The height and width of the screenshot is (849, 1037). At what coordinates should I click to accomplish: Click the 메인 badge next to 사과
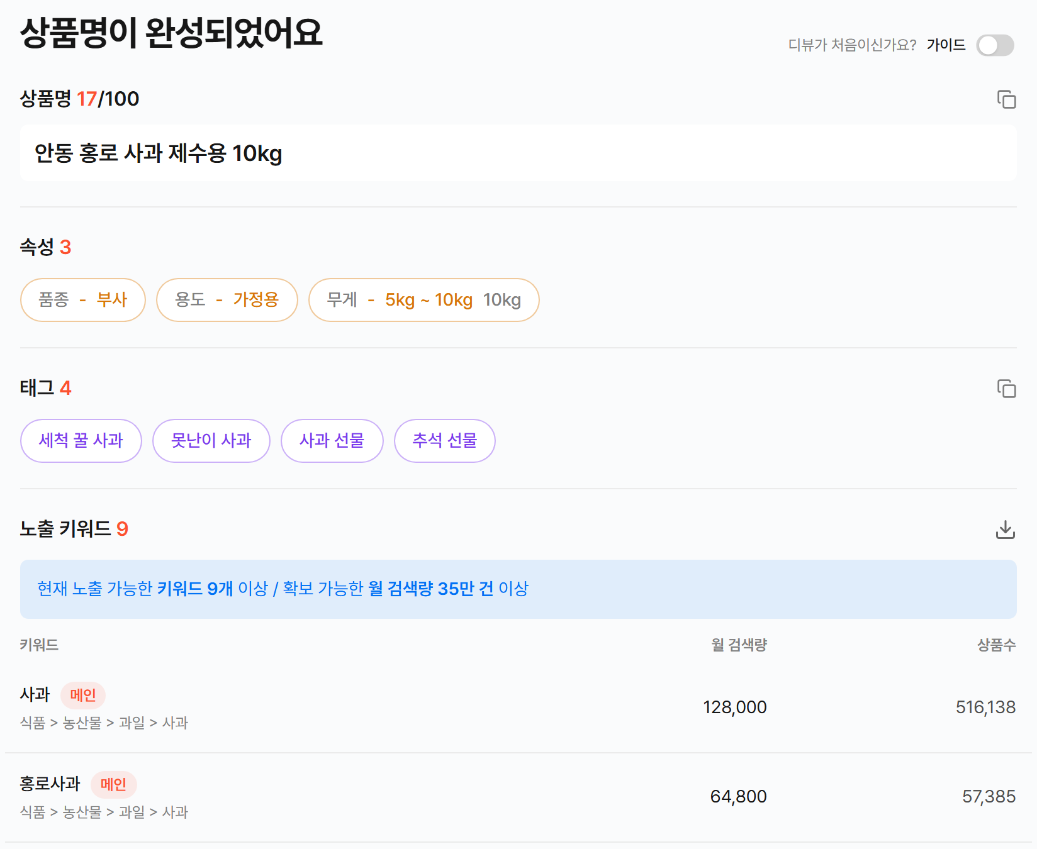[83, 695]
